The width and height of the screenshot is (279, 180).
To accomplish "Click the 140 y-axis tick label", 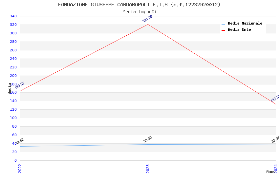I will (13, 101).
